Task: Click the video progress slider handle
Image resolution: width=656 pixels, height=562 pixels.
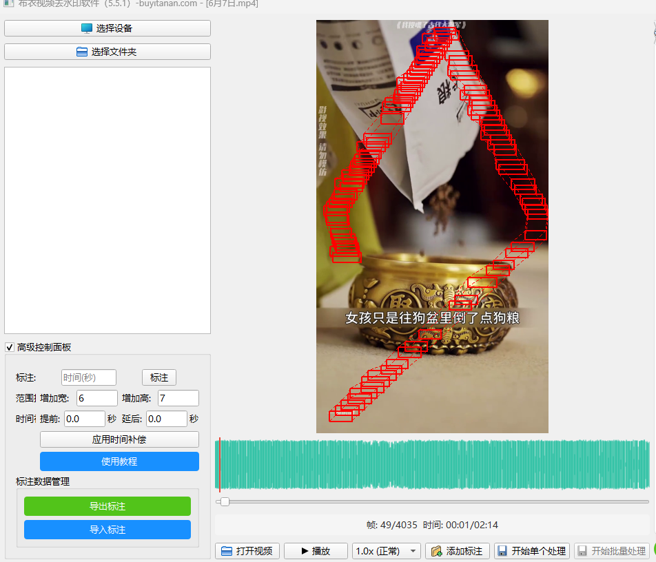Action: click(x=225, y=501)
